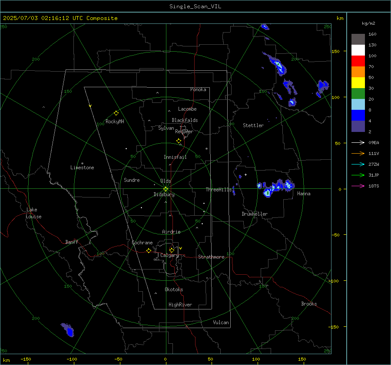Click the Single_Scan_VIL title

[x=195, y=7]
